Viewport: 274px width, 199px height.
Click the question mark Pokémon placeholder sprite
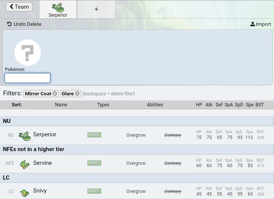tap(28, 52)
